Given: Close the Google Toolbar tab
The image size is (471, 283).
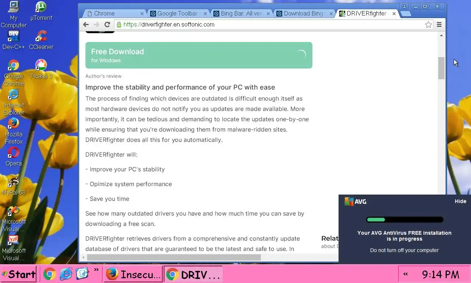Looking at the screenshot, I should (205, 13).
